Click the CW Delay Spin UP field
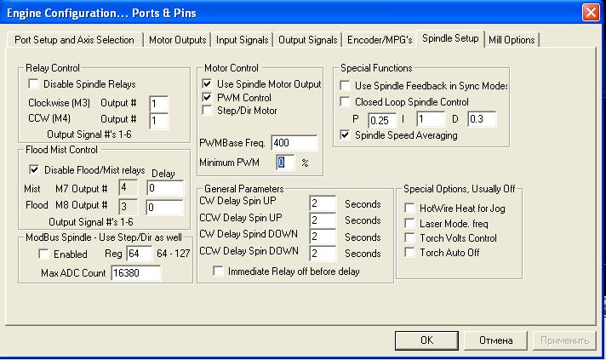 pos(323,204)
